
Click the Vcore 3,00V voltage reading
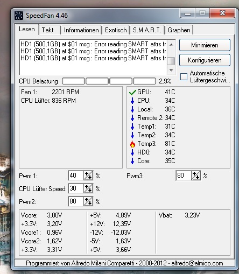pos(41,215)
